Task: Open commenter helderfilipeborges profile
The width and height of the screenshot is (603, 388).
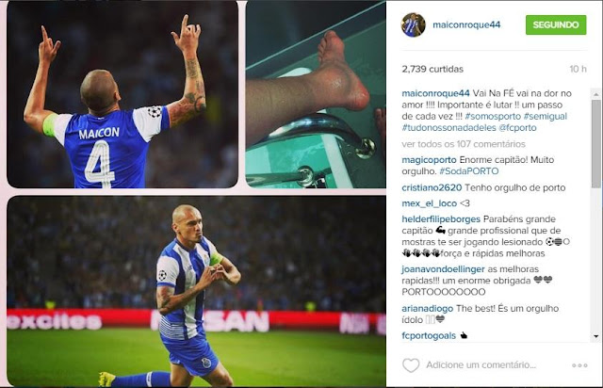Action: [441, 219]
